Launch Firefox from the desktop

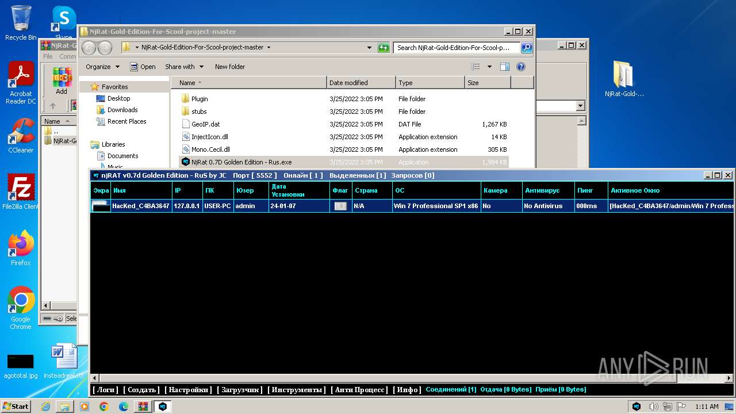pos(21,248)
